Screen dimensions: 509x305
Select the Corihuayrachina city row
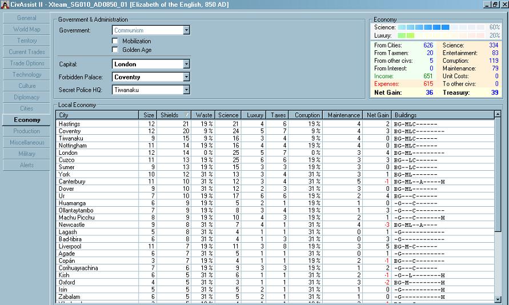(x=275, y=268)
